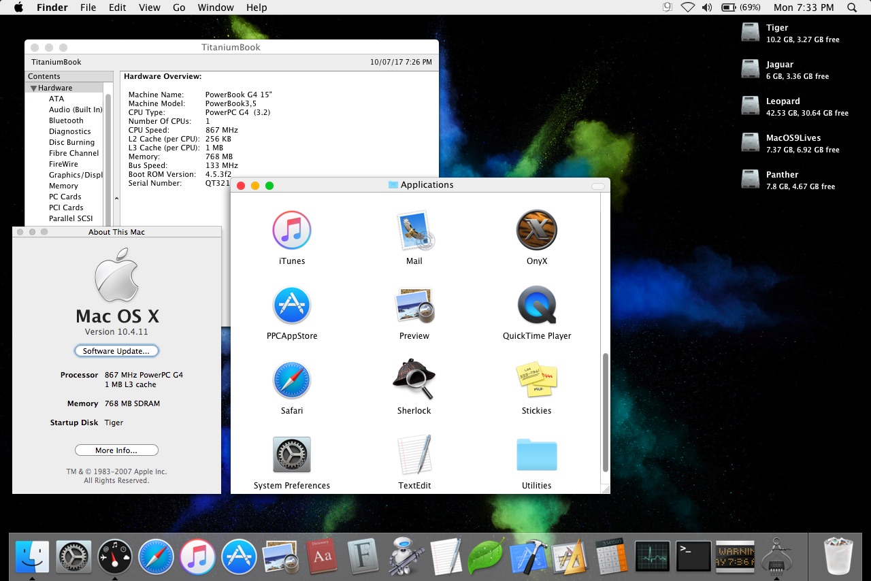This screenshot has height=581, width=871.
Task: Open the Utilities folder
Action: [537, 454]
